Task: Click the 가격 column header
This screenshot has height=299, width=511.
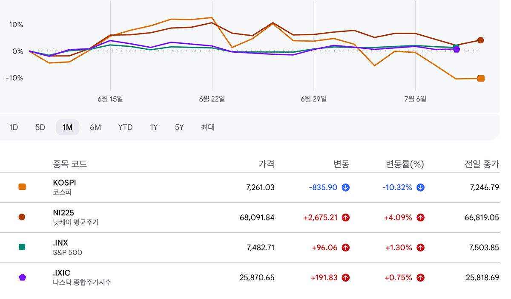Action: 266,164
